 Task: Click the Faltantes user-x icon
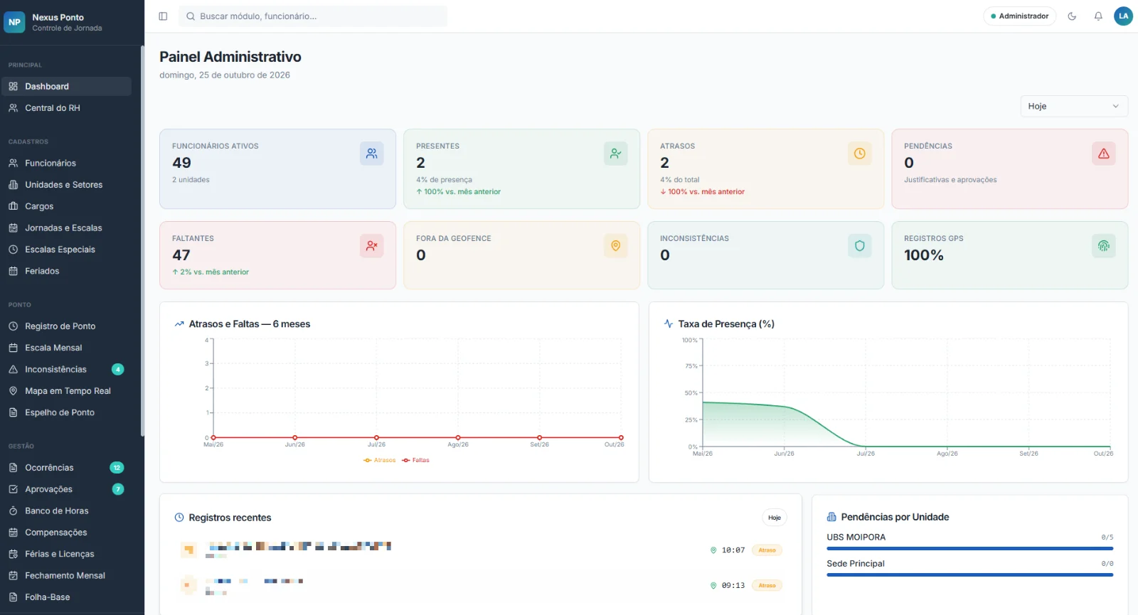372,246
